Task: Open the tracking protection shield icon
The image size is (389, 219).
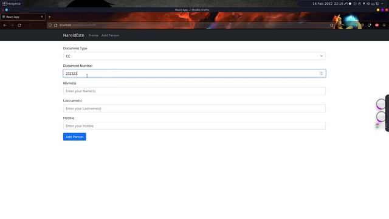Action: [x=50, y=25]
